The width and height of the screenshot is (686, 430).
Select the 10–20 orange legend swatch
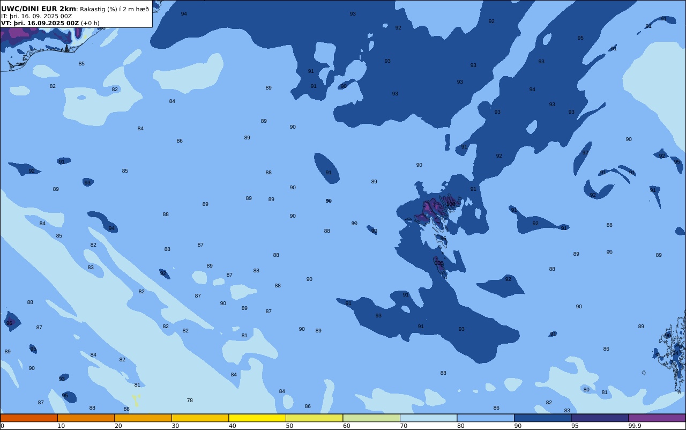click(x=86, y=418)
